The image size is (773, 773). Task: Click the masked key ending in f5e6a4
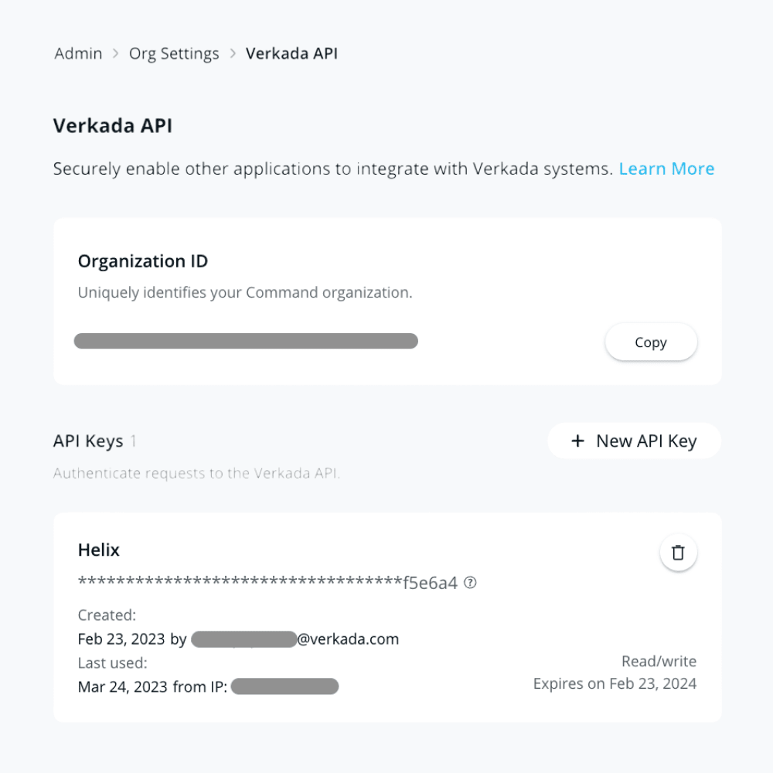tap(268, 583)
